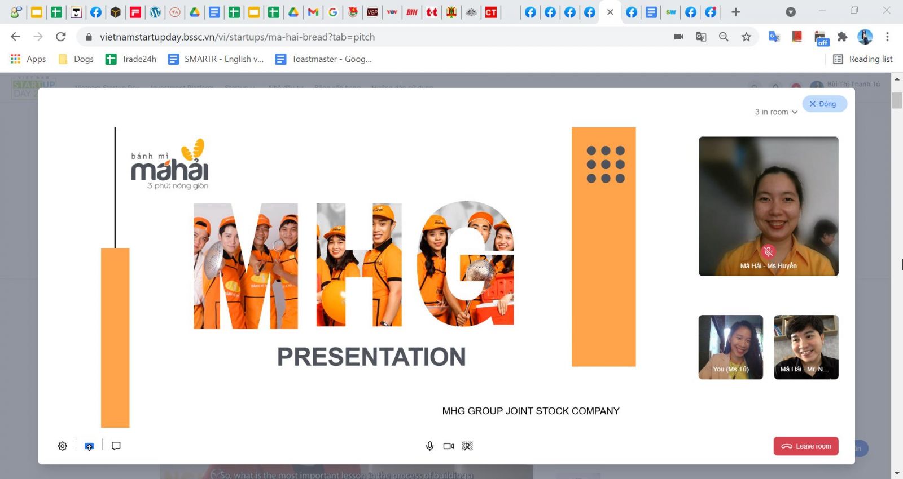
Task: Go forward in browser history
Action: (x=38, y=37)
